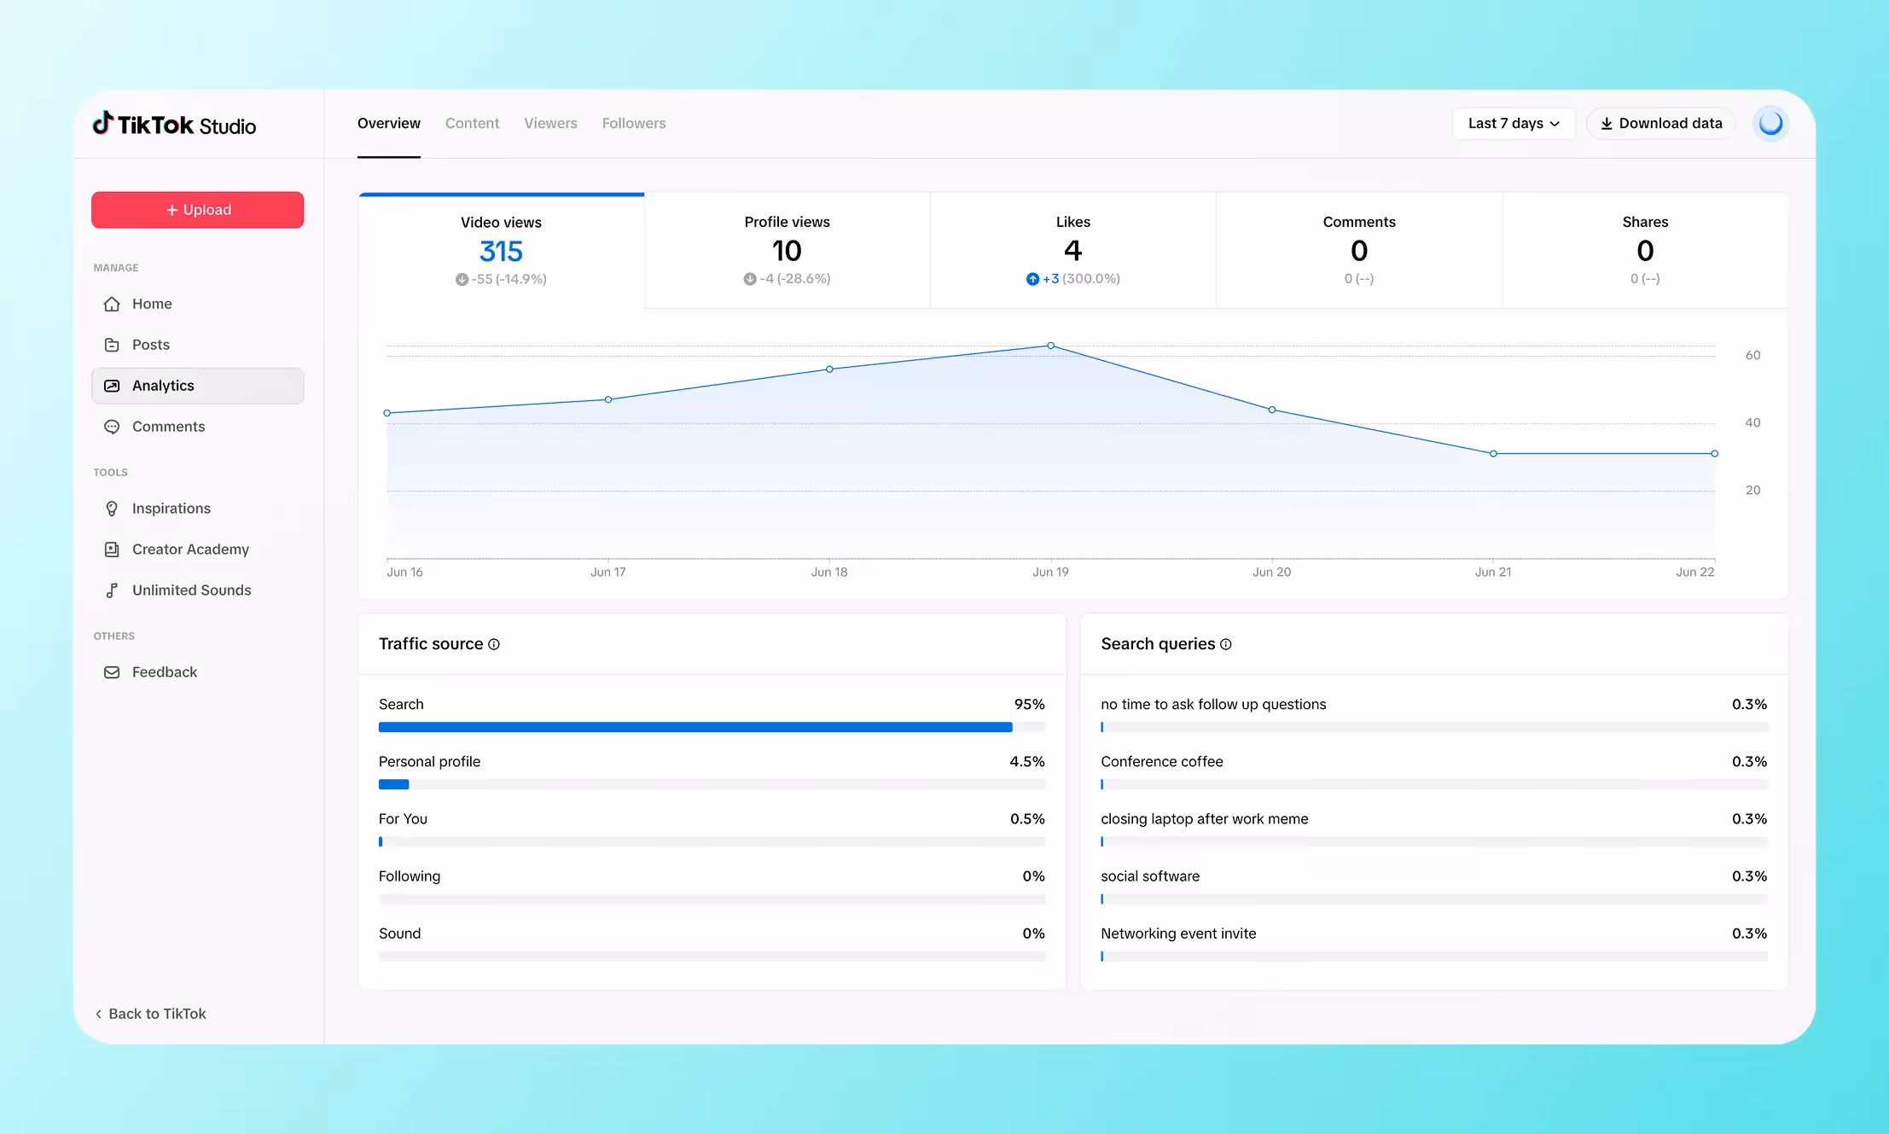Image resolution: width=1889 pixels, height=1134 pixels.
Task: Collapse view with Back to TikTok chevron
Action: (98, 1013)
